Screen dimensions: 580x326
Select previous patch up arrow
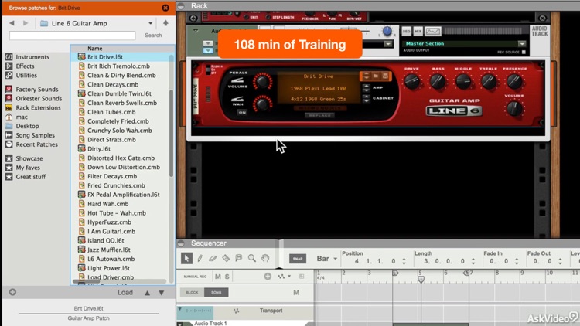point(147,293)
